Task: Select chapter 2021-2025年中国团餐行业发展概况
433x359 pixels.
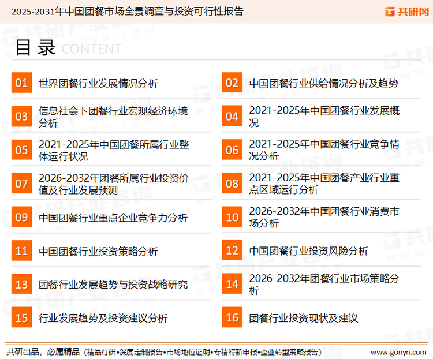Action: (324, 116)
